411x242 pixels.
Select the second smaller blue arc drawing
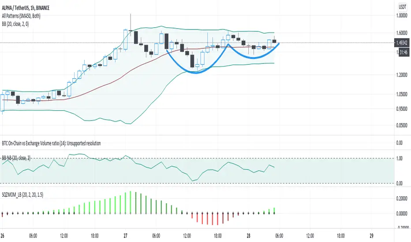click(253, 52)
